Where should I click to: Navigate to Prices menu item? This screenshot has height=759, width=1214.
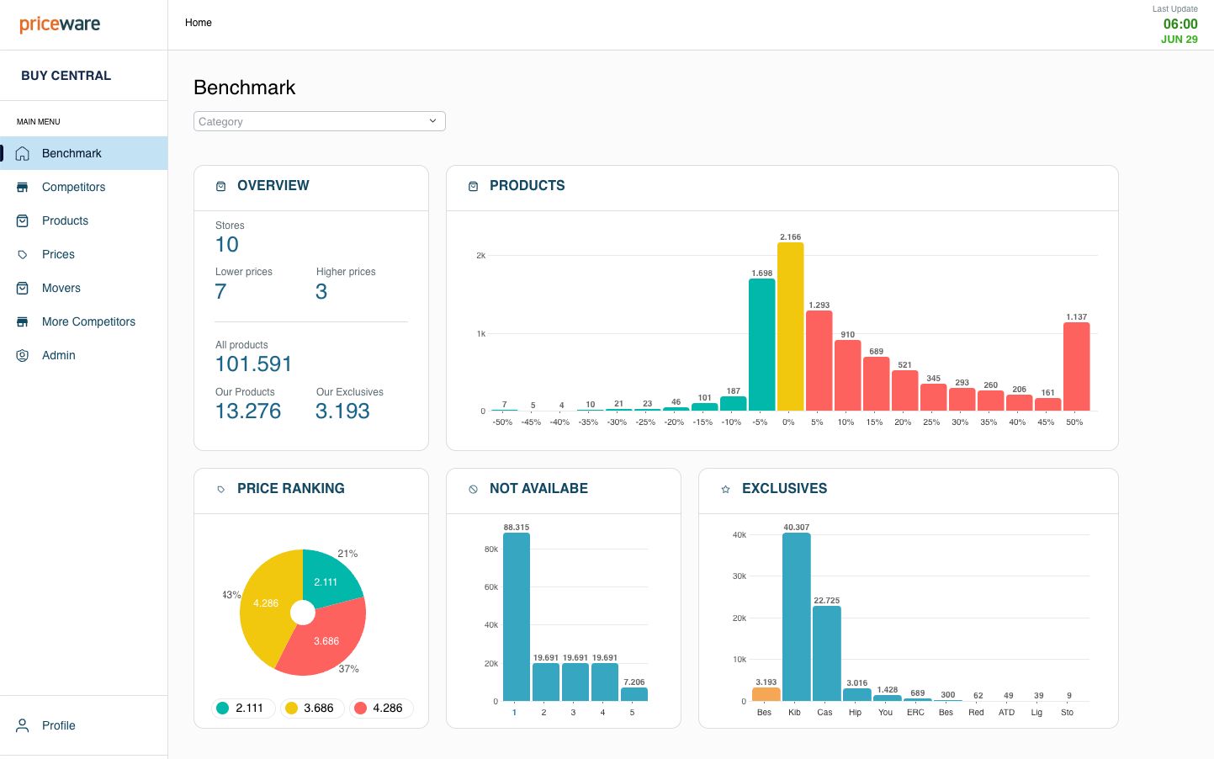[84, 254]
